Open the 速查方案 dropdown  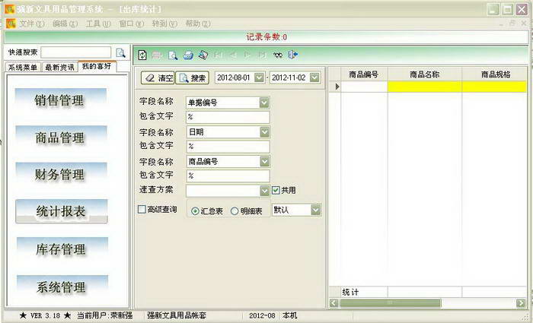264,191
